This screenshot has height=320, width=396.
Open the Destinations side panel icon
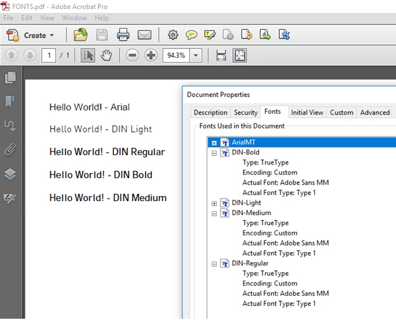coord(10,125)
